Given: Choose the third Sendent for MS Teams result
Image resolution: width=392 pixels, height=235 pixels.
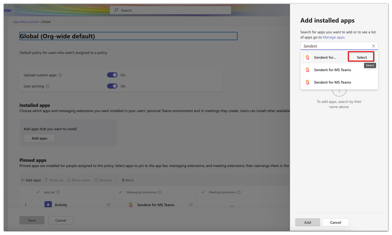Looking at the screenshot, I should (x=339, y=83).
